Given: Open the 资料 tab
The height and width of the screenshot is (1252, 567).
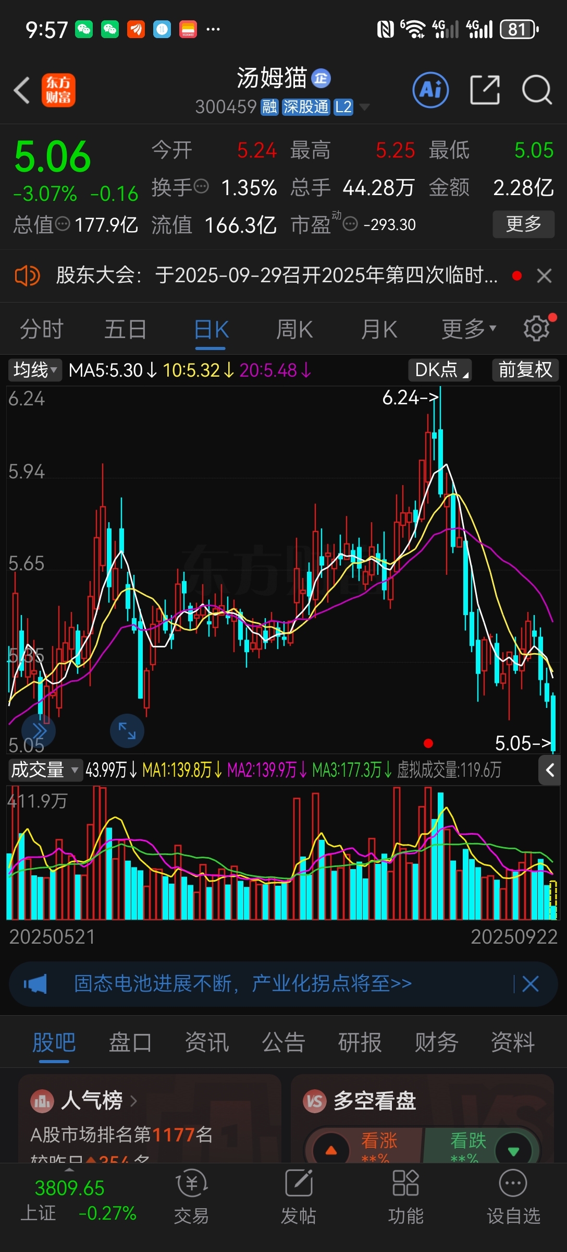Looking at the screenshot, I should pyautogui.click(x=513, y=1042).
